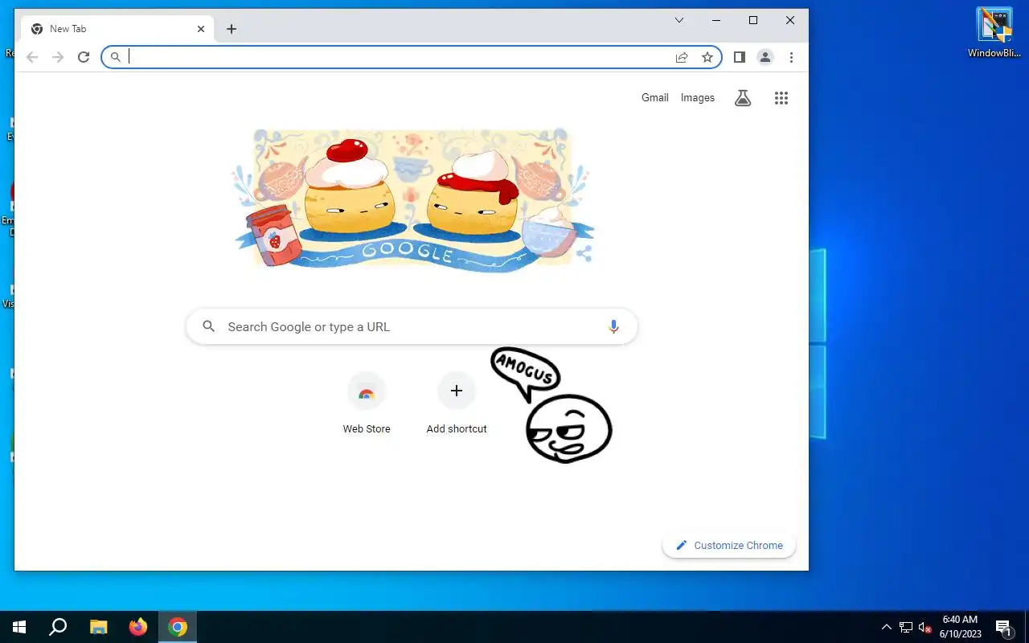
Task: Click the Back navigation arrow in Chrome
Action: (32, 57)
